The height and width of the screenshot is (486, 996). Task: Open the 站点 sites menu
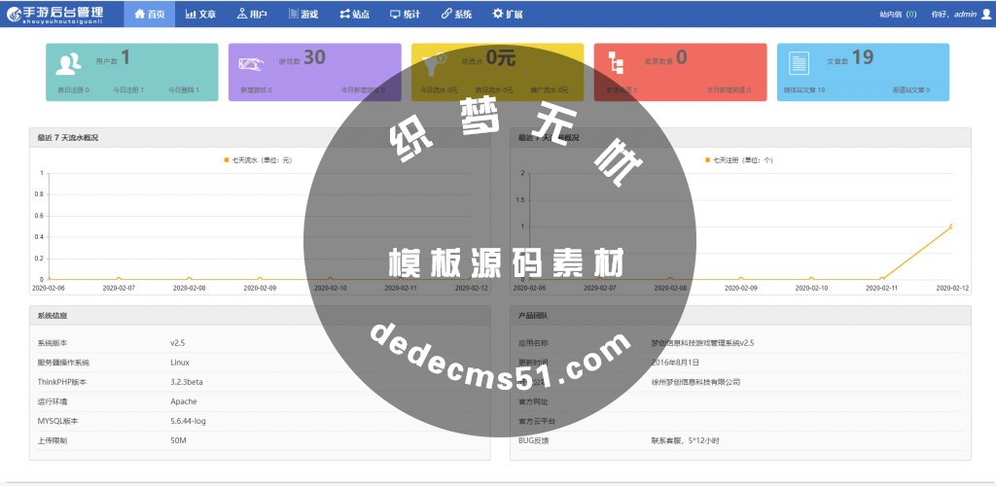point(354,14)
